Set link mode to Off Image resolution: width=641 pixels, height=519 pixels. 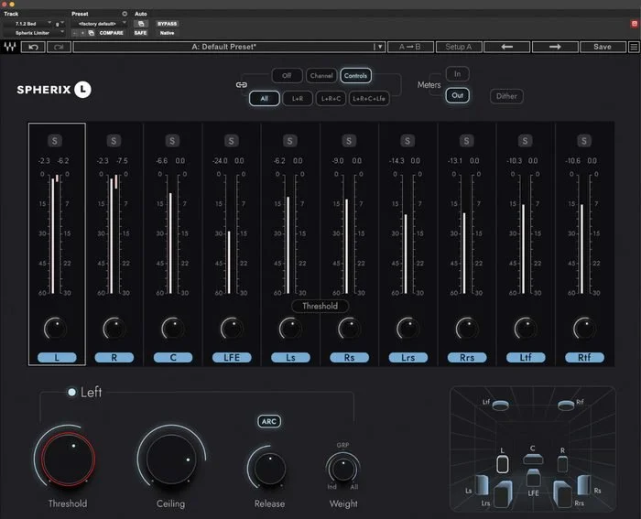pyautogui.click(x=287, y=76)
